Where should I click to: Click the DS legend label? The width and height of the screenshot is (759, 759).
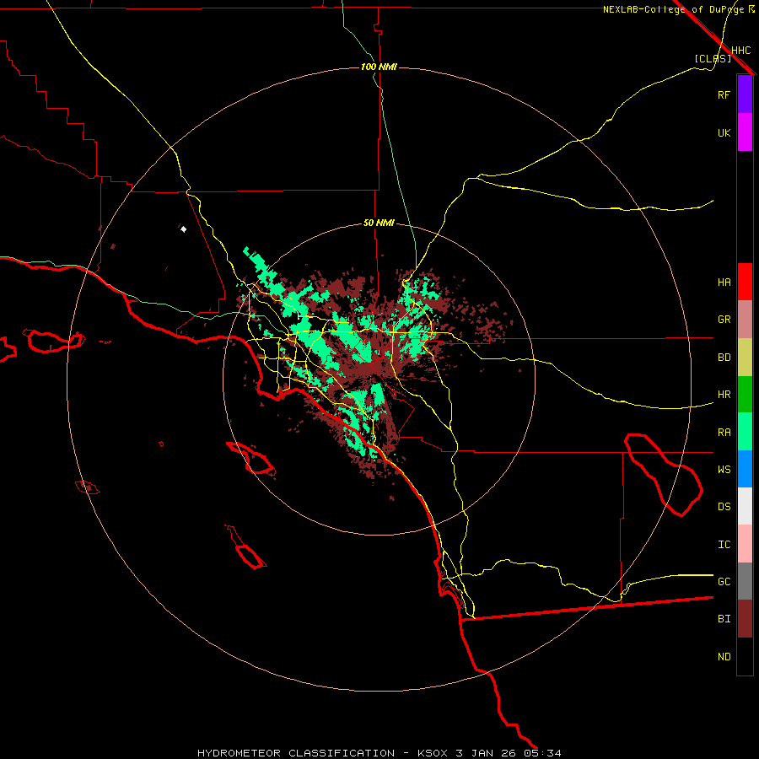click(x=724, y=506)
